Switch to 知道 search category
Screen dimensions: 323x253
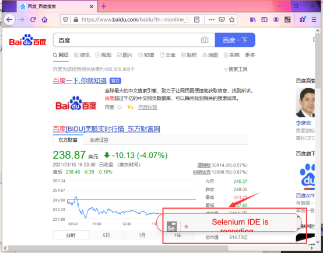click(x=146, y=55)
